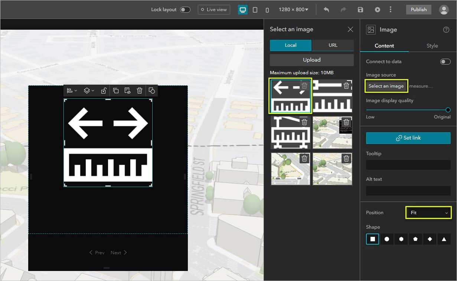Click the Save icon in top bar
Viewport: 457px width, 281px height.
click(x=360, y=9)
